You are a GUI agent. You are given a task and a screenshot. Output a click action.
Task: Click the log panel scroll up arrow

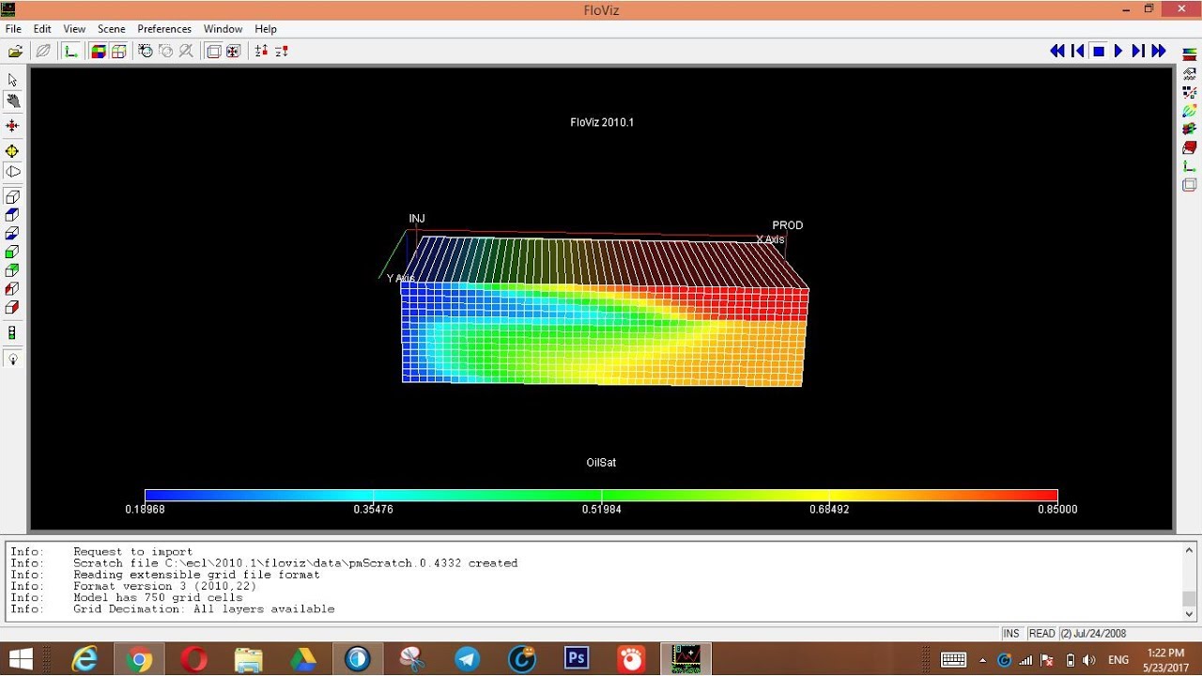pyautogui.click(x=1189, y=550)
